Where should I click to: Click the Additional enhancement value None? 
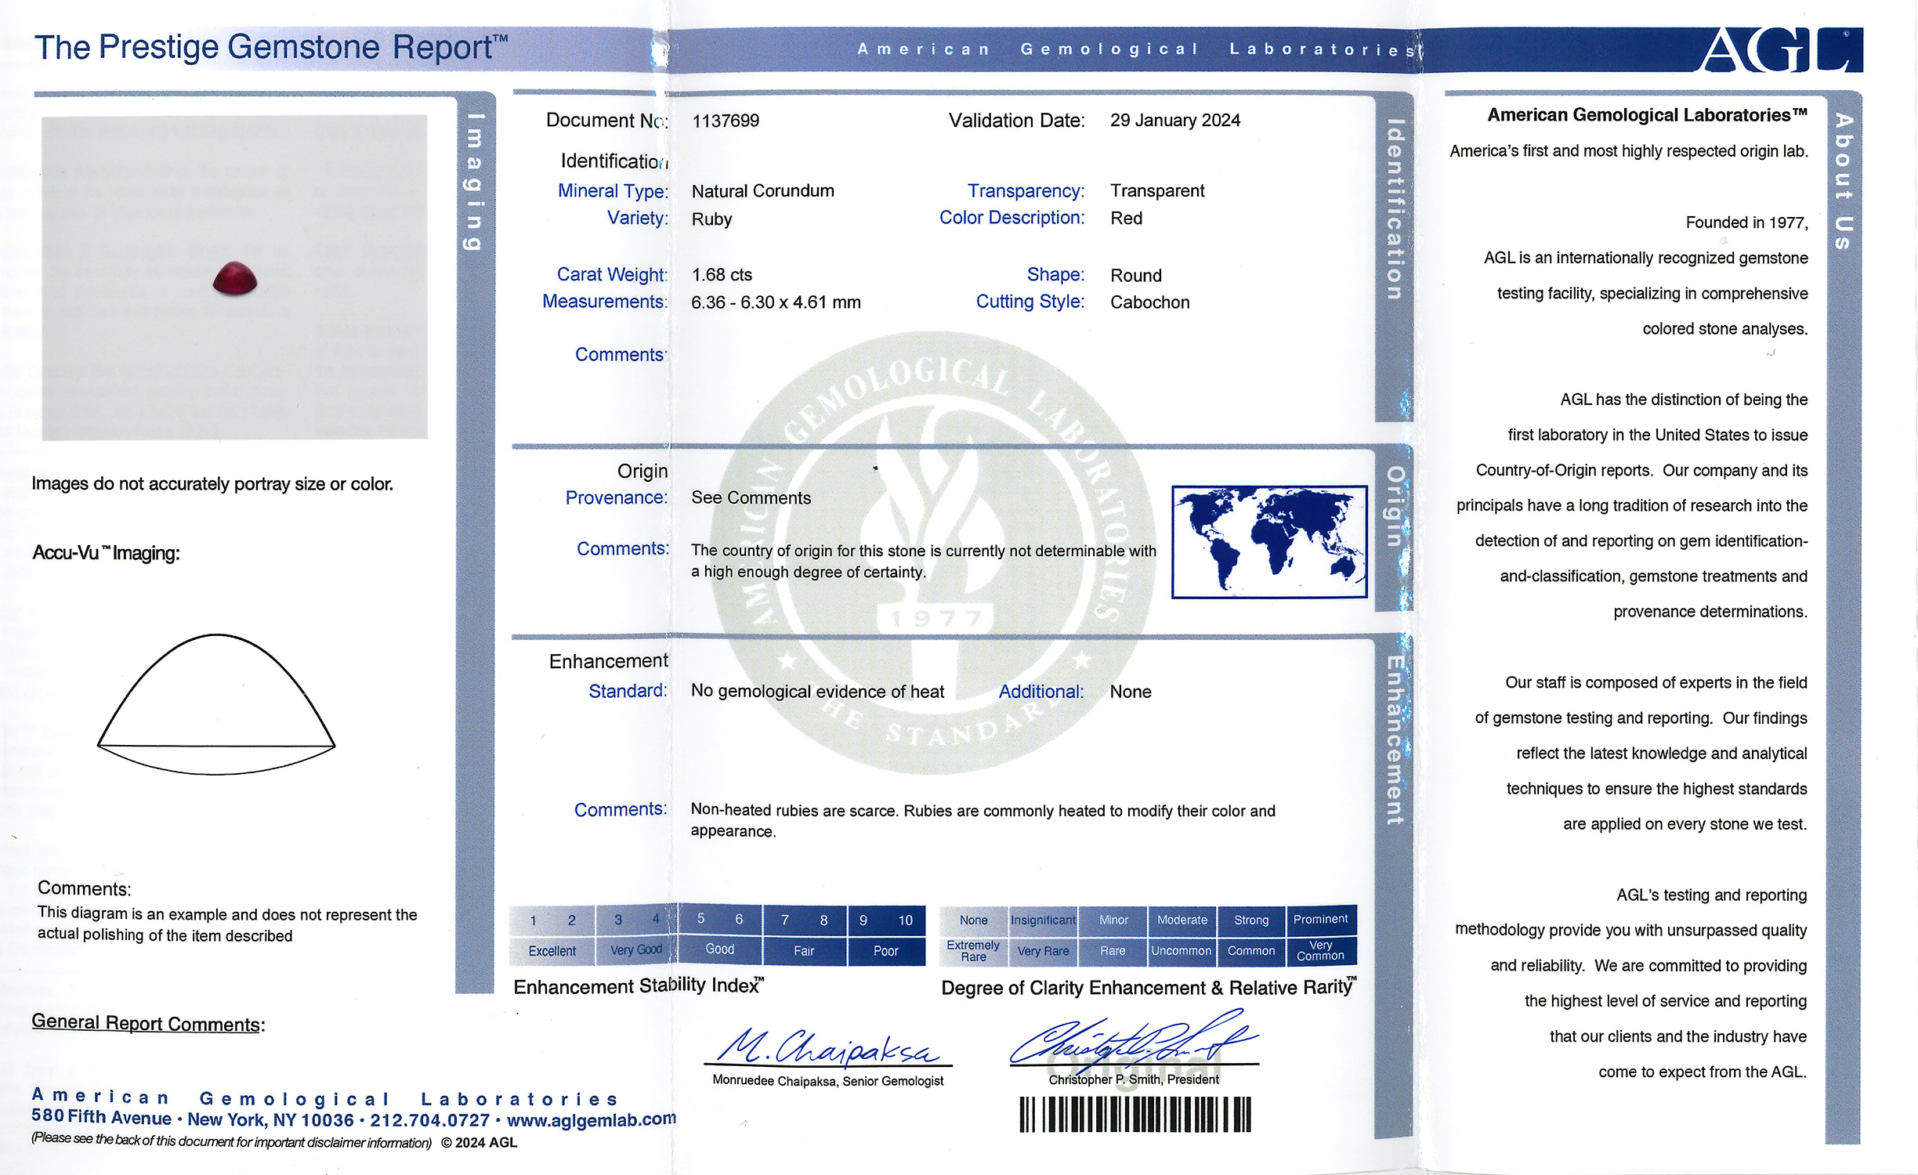[1131, 692]
